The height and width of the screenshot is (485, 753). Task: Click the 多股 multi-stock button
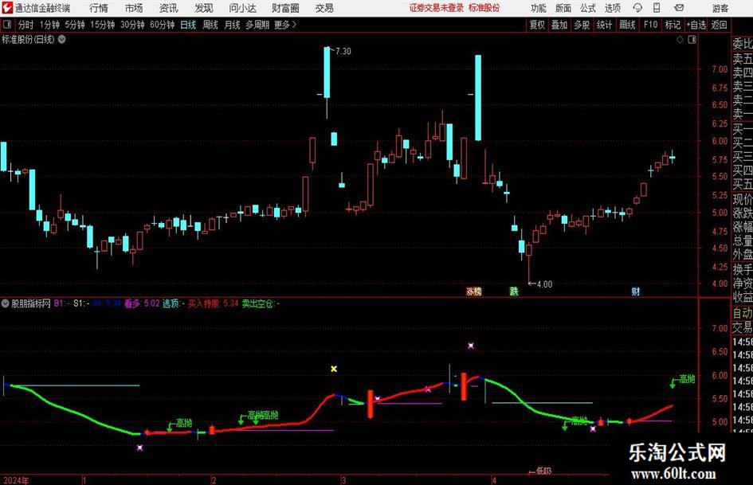[582, 25]
